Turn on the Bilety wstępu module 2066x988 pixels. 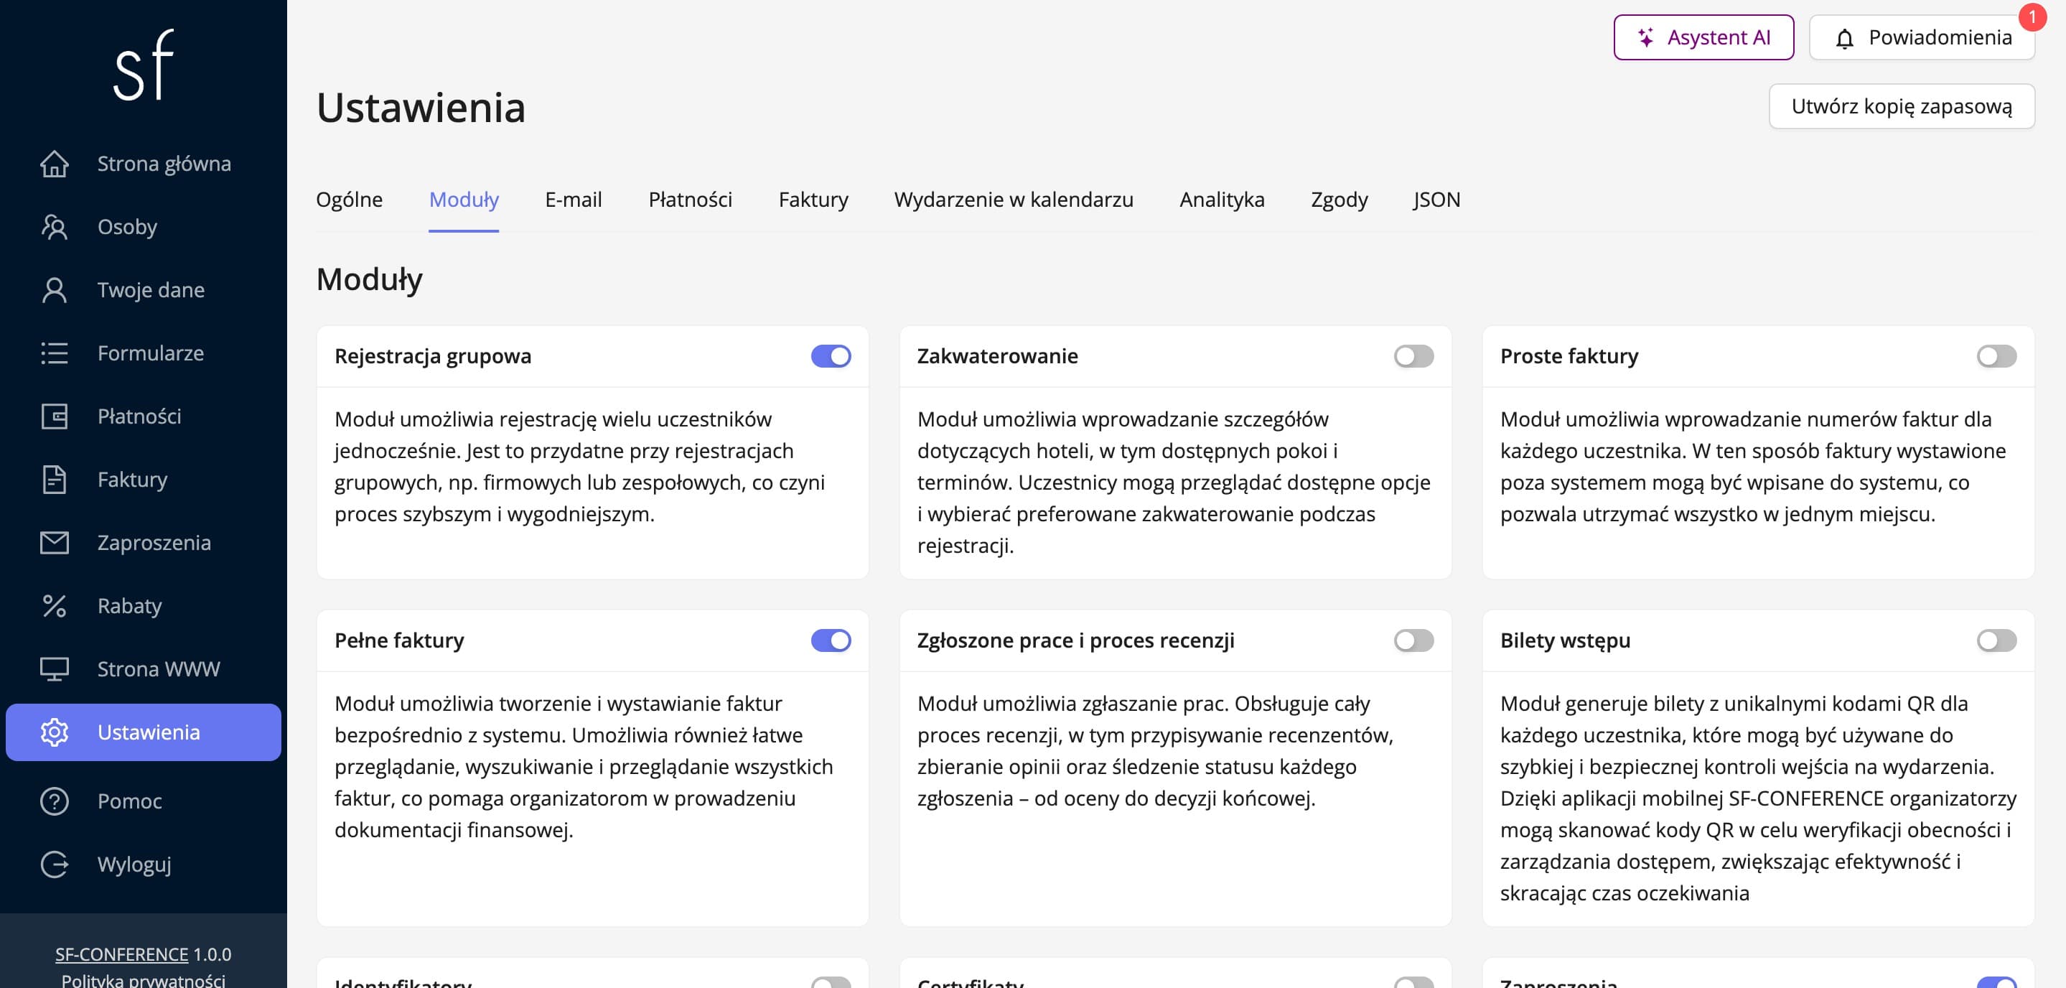click(1997, 640)
